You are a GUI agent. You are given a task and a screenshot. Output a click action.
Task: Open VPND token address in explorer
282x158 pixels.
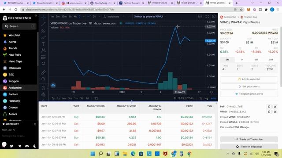coord(275,111)
